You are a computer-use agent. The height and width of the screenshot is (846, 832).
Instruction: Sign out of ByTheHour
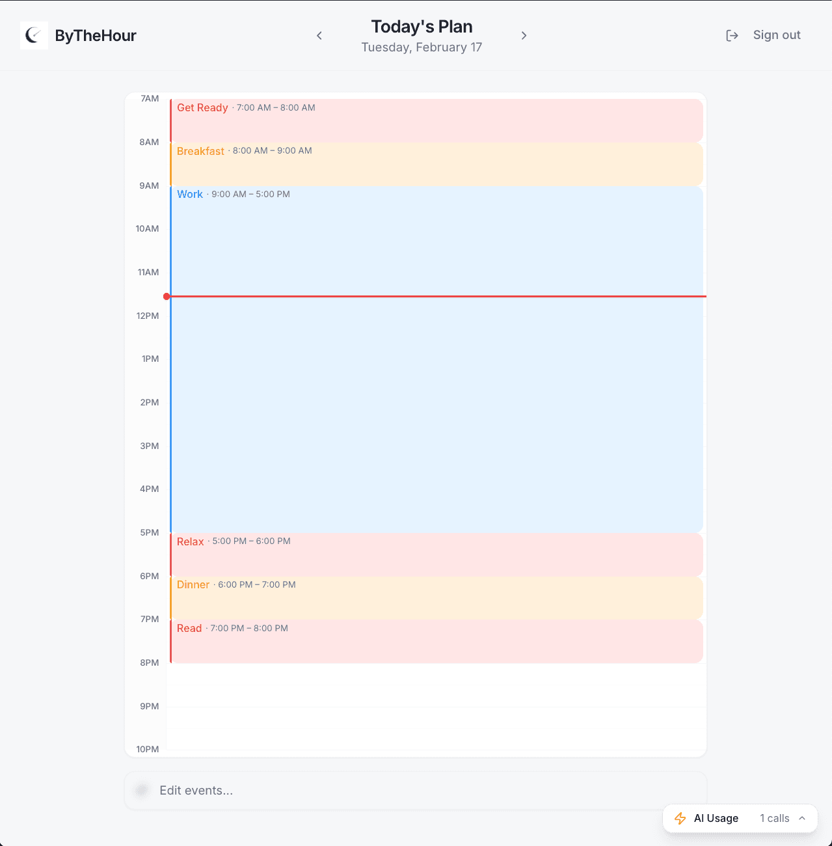[x=777, y=35]
